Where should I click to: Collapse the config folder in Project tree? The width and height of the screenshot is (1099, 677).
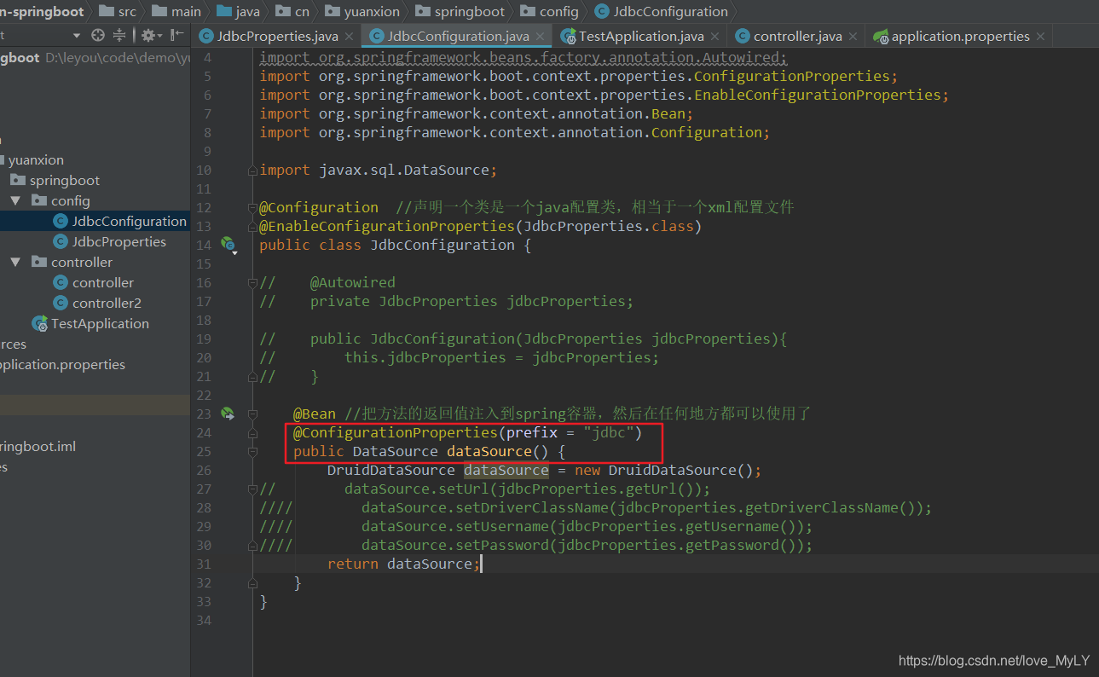pos(15,200)
